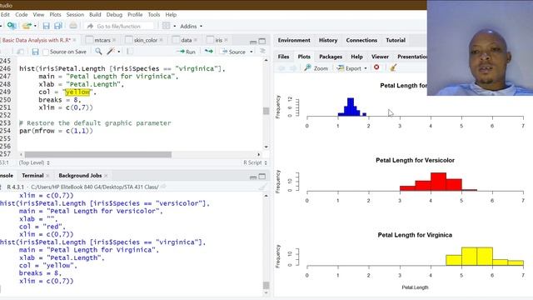Maximize the console pane
The height and width of the screenshot is (300, 533).
click(x=262, y=176)
